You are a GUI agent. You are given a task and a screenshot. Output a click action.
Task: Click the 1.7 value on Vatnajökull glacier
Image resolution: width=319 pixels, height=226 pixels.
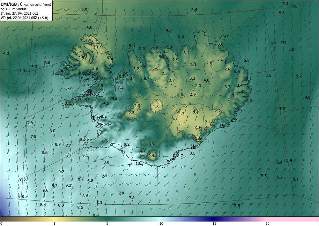pos(182,113)
